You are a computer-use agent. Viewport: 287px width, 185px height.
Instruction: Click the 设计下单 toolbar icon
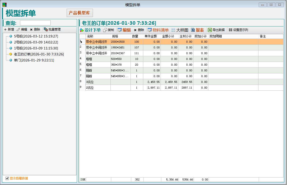pos(90,30)
